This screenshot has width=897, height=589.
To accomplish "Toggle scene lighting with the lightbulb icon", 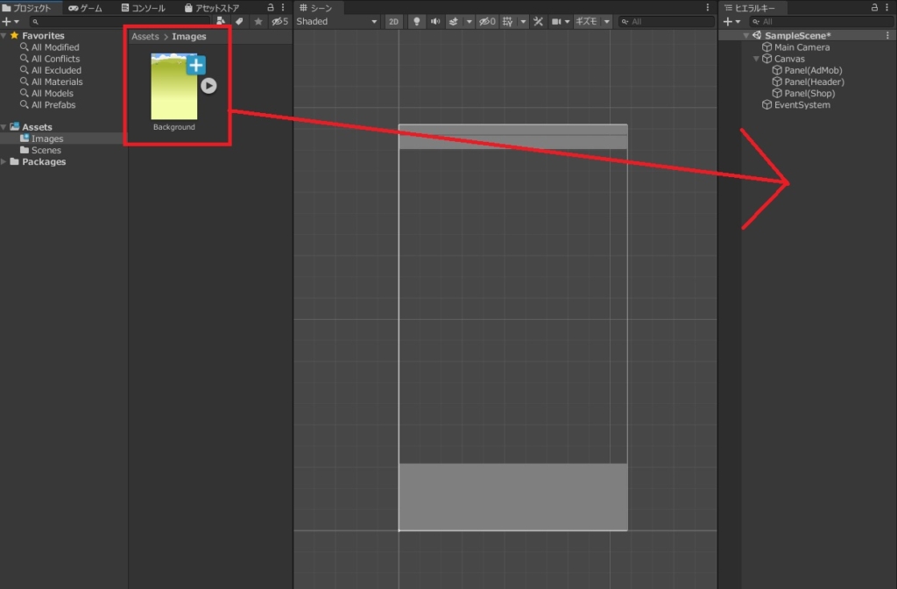I will pos(416,21).
